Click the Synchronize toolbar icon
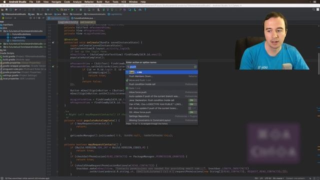Image resolution: width=320 pixels, height=180 pixels. 10,9
